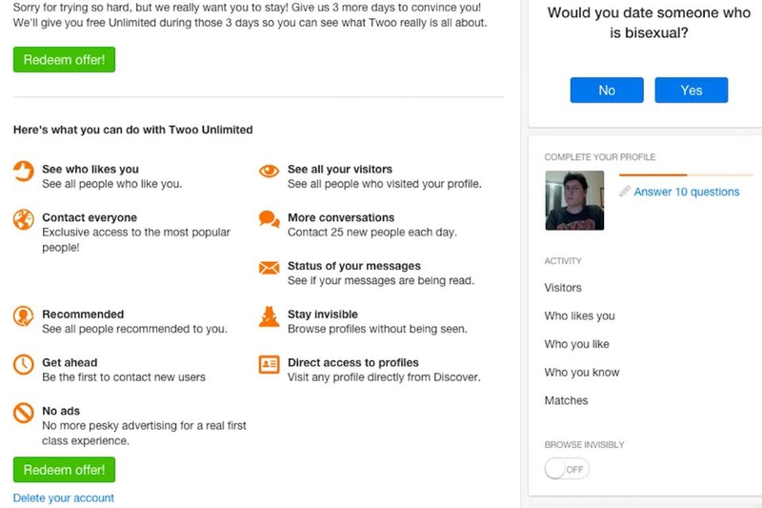This screenshot has width=762, height=508.
Task: Click the 'BROWSE INVISIBLY' label
Action: click(x=584, y=445)
